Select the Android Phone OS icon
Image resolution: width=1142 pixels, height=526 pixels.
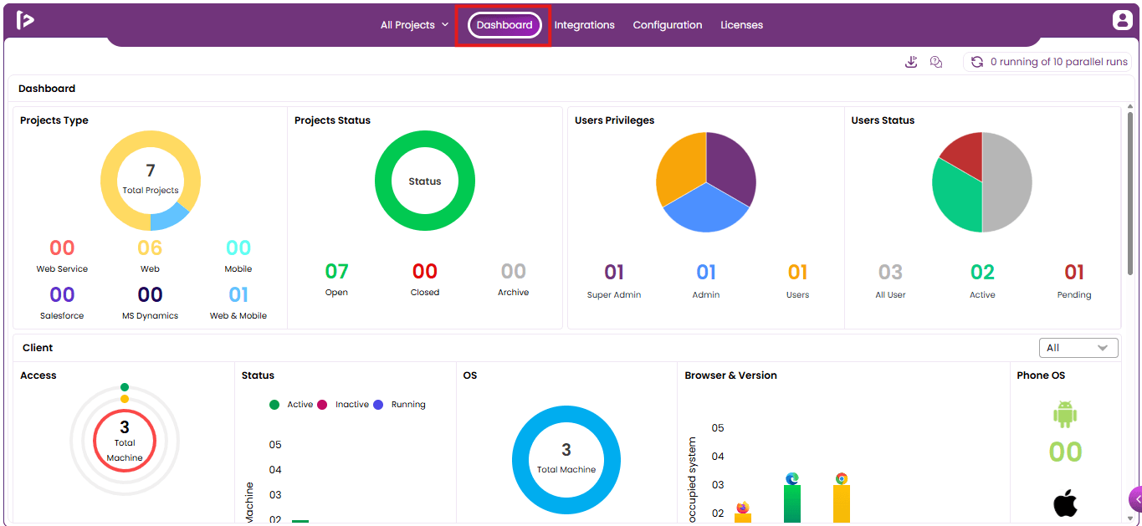click(1065, 414)
